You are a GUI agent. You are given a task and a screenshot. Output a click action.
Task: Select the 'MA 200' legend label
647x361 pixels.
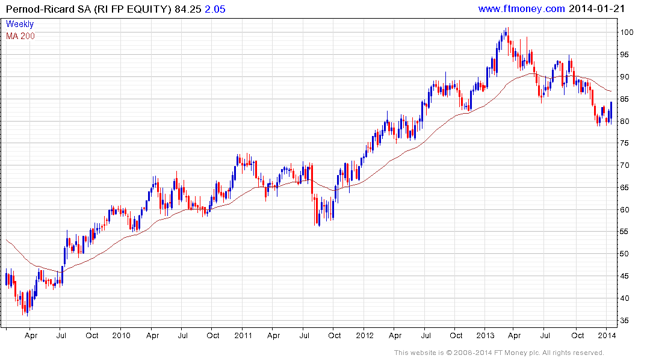(20, 36)
